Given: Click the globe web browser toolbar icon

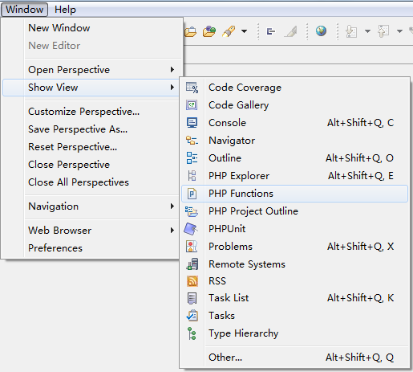Looking at the screenshot, I should point(321,31).
